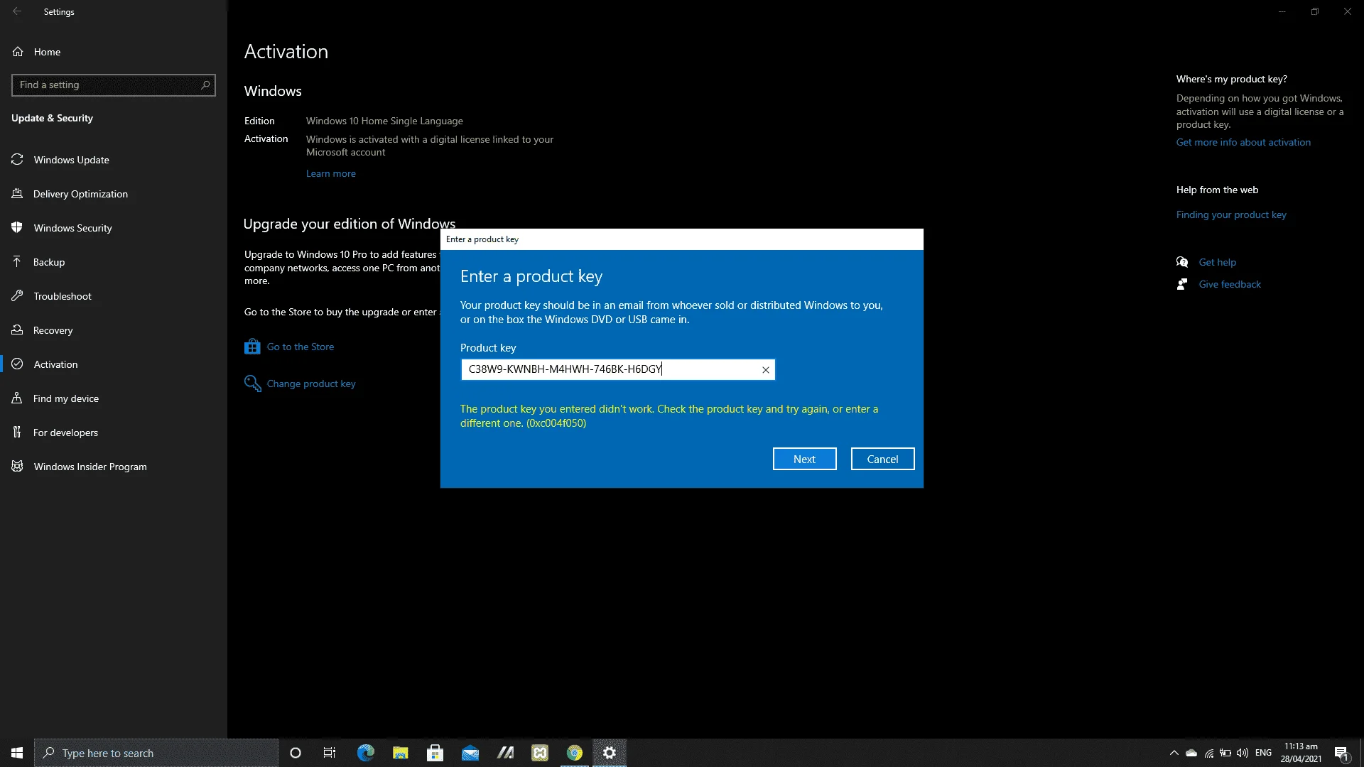This screenshot has width=1364, height=767.
Task: Click the ENG language indicator
Action: 1263,753
